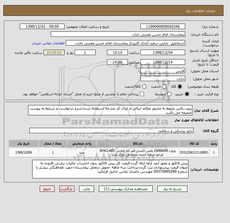This screenshot has width=230, height=223.
Task: Click the واحد شمارش column header
Action: [x=82, y=143]
